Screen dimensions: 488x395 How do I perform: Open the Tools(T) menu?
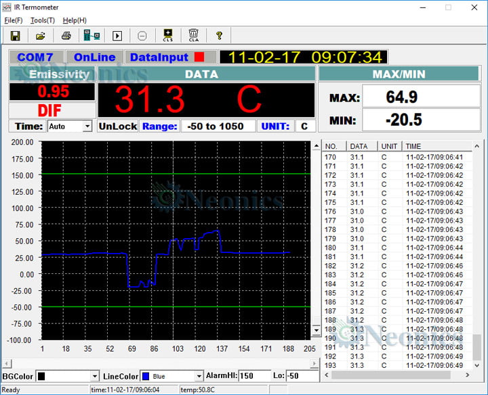coord(43,20)
